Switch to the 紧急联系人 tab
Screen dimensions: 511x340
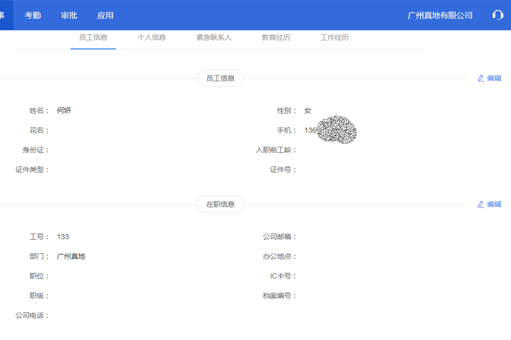tap(213, 37)
